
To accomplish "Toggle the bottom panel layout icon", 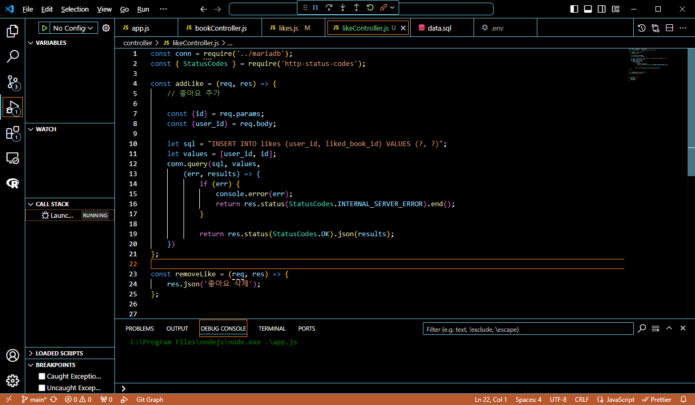I will [588, 9].
